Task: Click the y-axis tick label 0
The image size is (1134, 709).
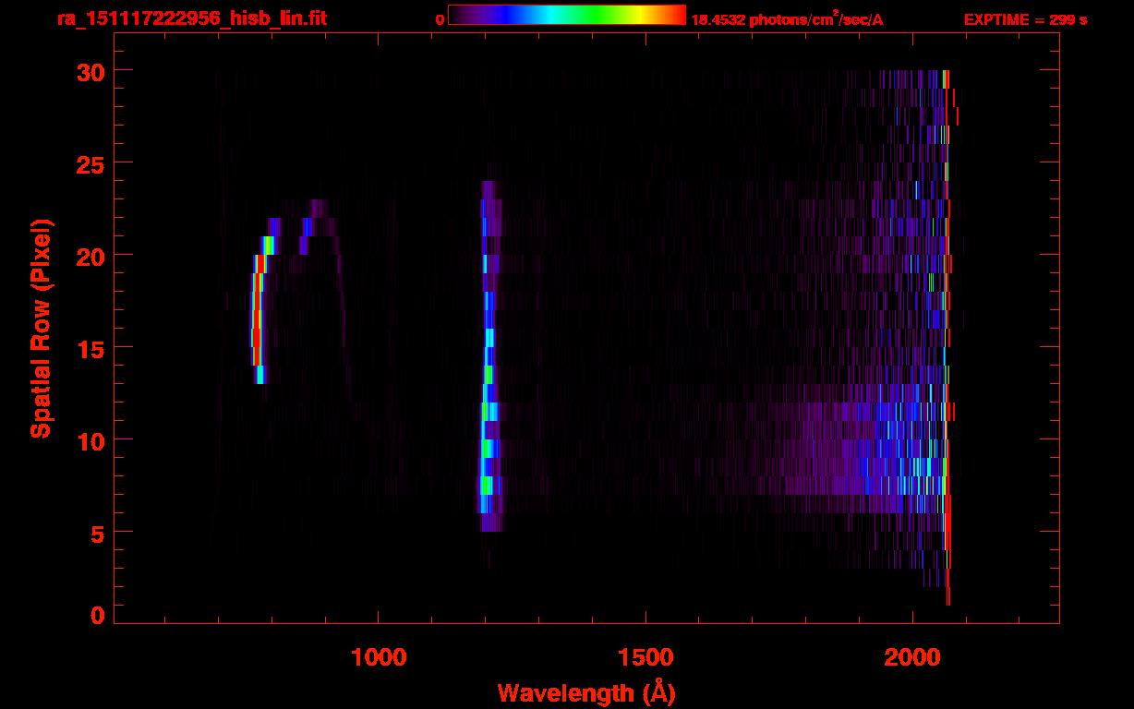Action: pos(97,615)
